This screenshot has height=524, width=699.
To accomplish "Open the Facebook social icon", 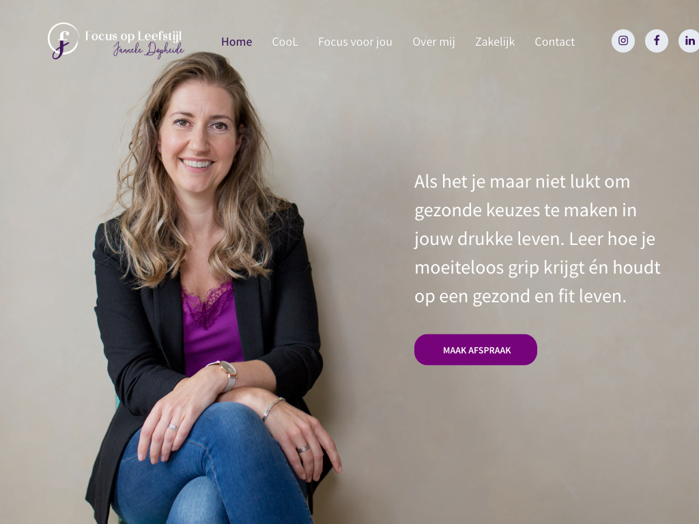I will (656, 41).
